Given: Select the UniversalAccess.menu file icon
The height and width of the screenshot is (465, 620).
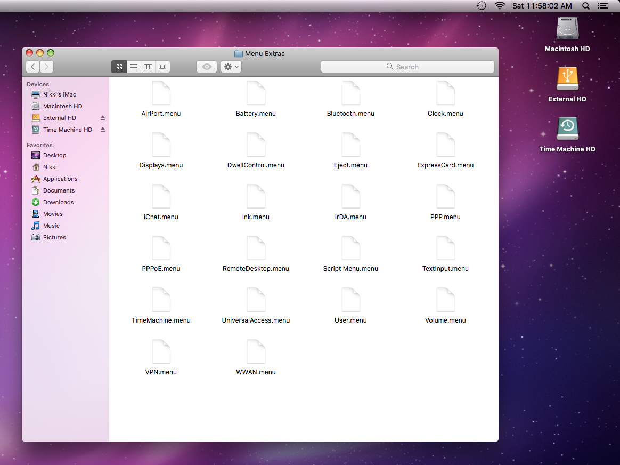Looking at the screenshot, I should click(x=256, y=300).
